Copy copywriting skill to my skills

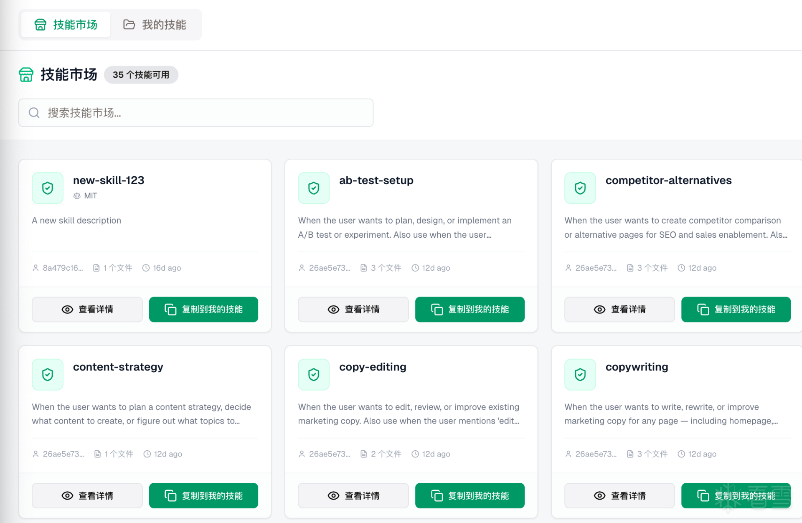coord(736,496)
